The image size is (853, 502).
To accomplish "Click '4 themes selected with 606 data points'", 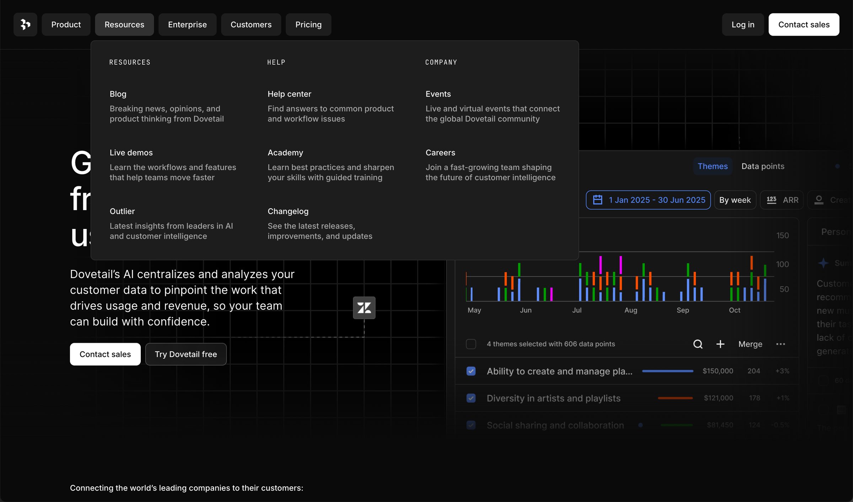I will [551, 344].
